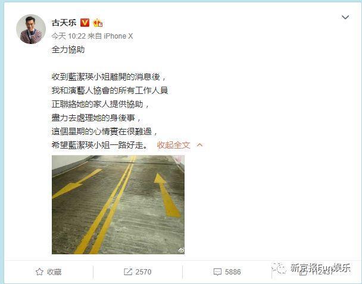Click the star favorite icon
This screenshot has height=284, width=362.
[39, 272]
